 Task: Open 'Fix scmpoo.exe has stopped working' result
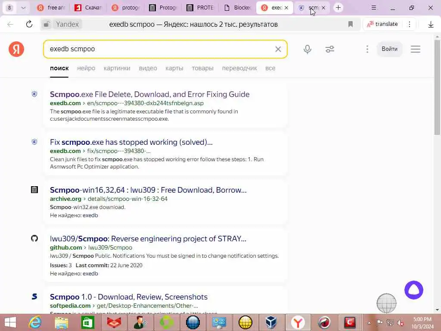pyautogui.click(x=131, y=142)
